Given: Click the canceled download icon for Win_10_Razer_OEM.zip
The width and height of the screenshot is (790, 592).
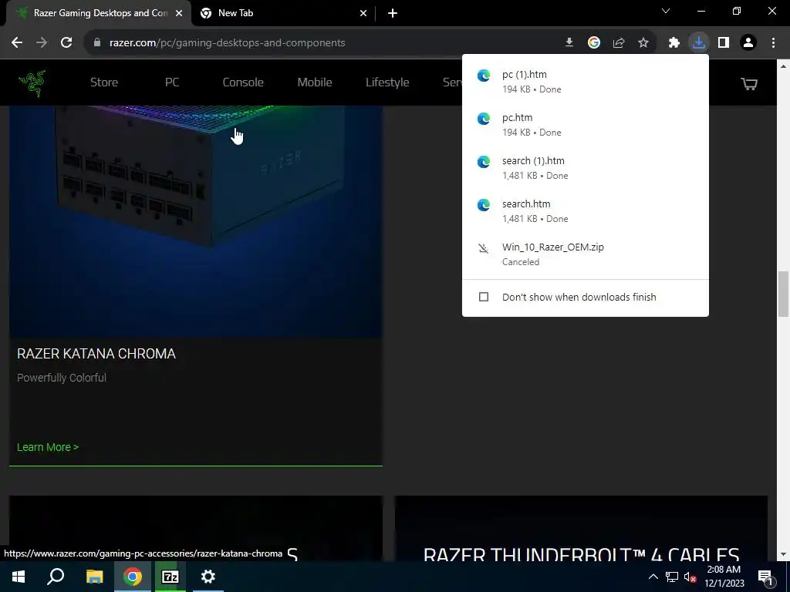Looking at the screenshot, I should 484,248.
